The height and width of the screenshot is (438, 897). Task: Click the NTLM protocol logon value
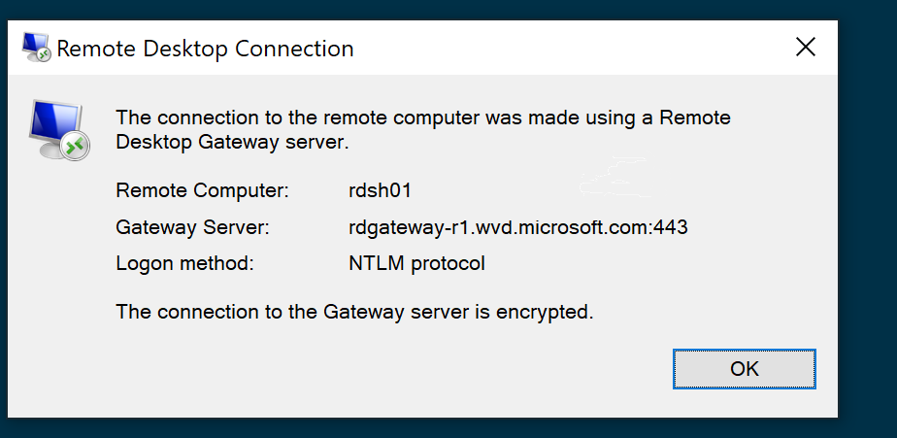[417, 263]
